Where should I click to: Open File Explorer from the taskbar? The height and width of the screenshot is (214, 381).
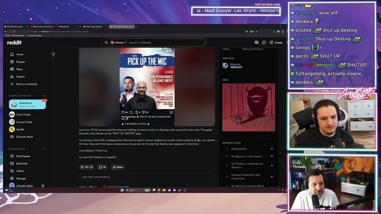pos(164,190)
